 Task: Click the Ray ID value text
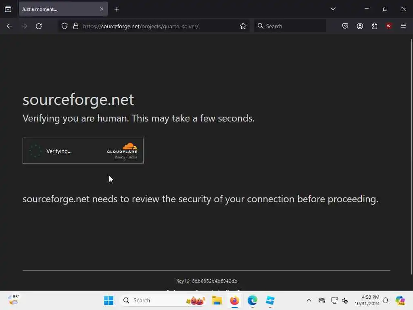coord(215,281)
